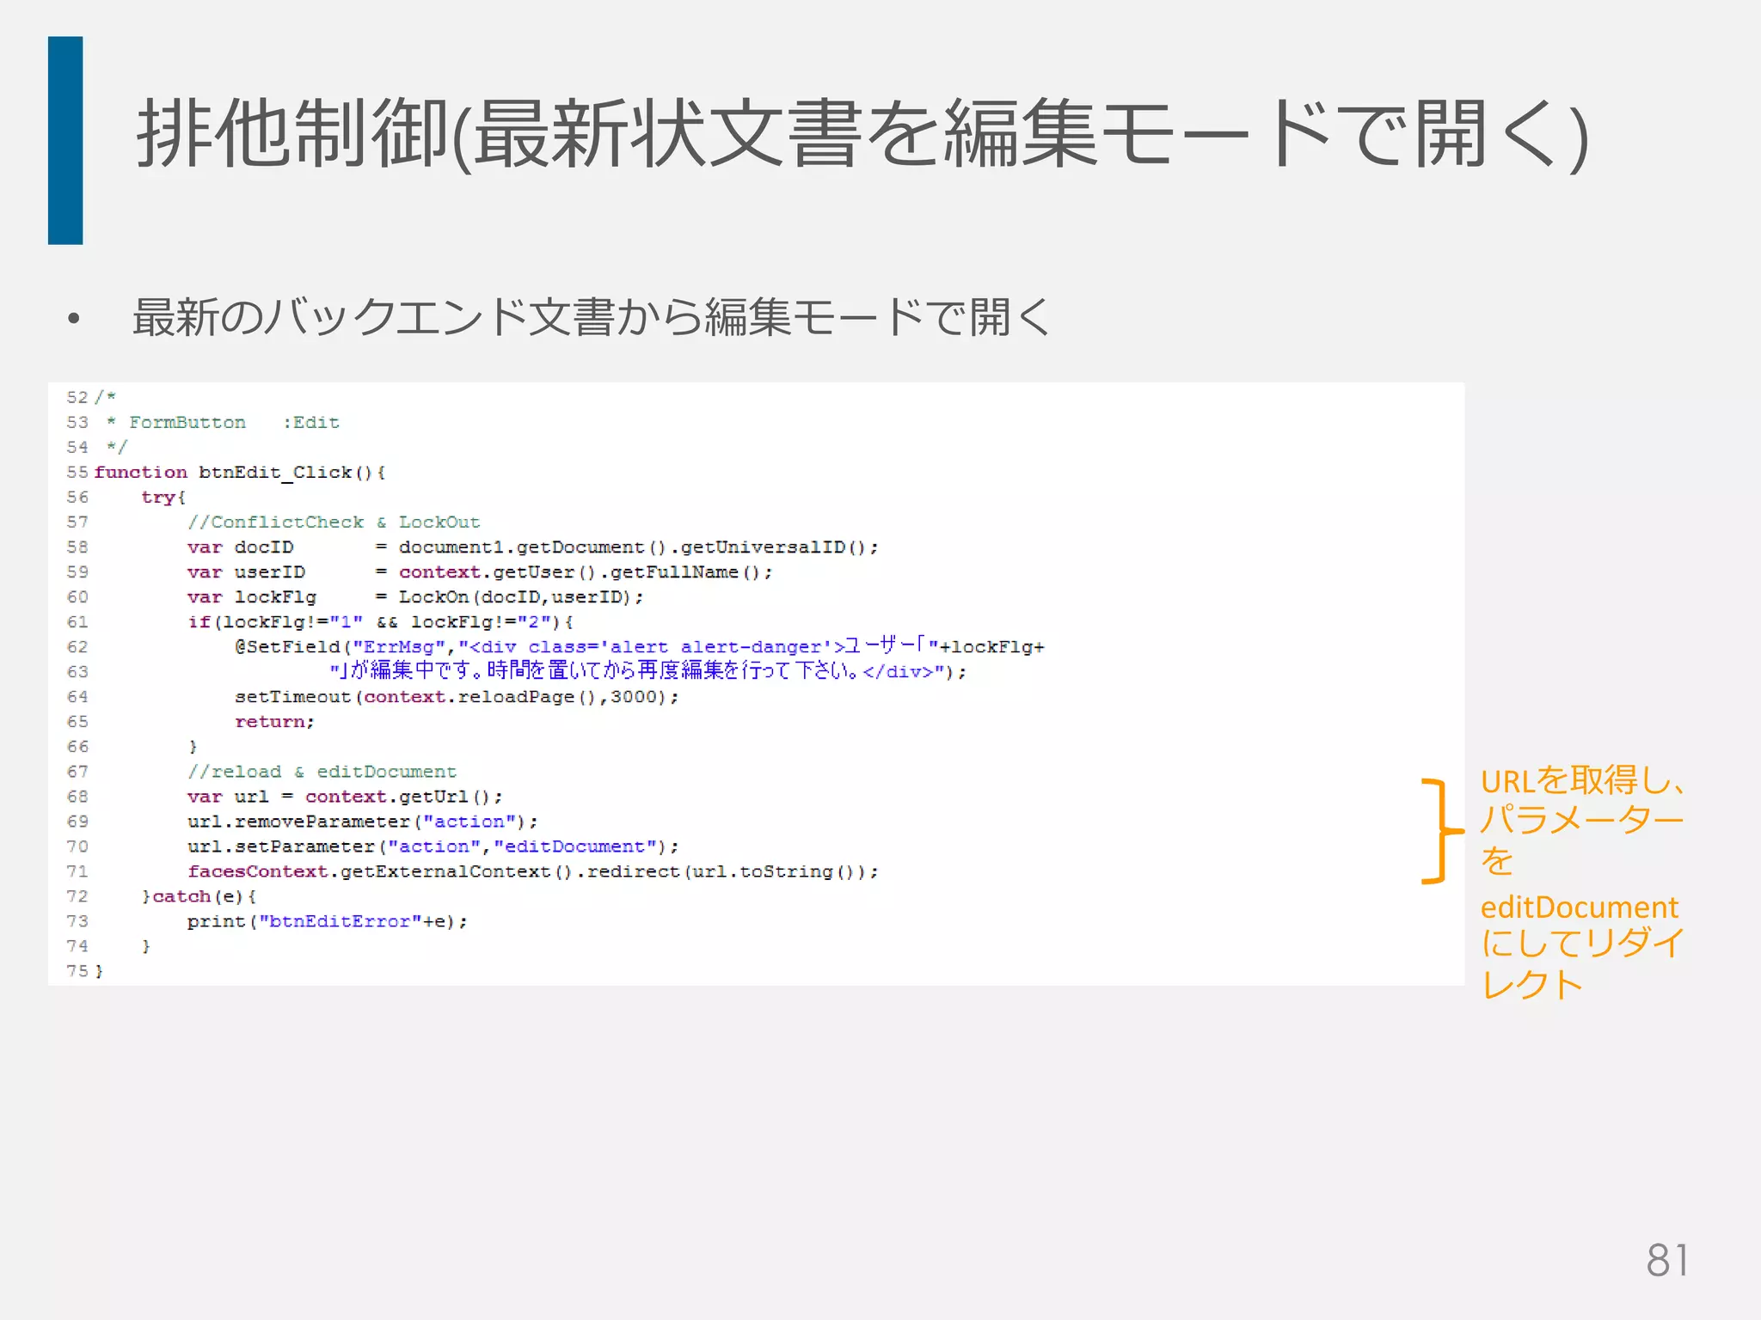Click the }catch(e){ line
Viewport: 1761px width, 1320px height.
pyautogui.click(x=199, y=896)
